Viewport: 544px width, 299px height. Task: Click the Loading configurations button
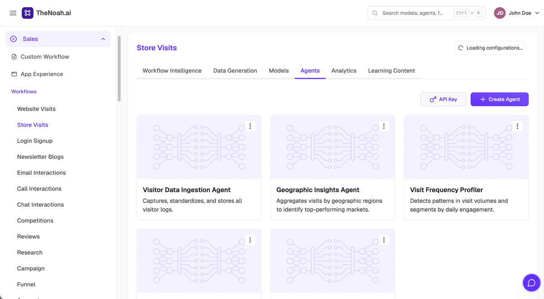point(490,48)
